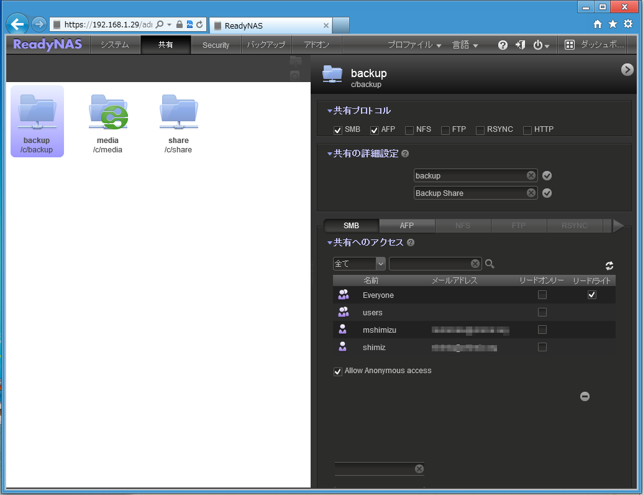Viewport: 643px width, 495px height.
Task: Uncheck Allow Anonymous access
Action: tap(338, 371)
